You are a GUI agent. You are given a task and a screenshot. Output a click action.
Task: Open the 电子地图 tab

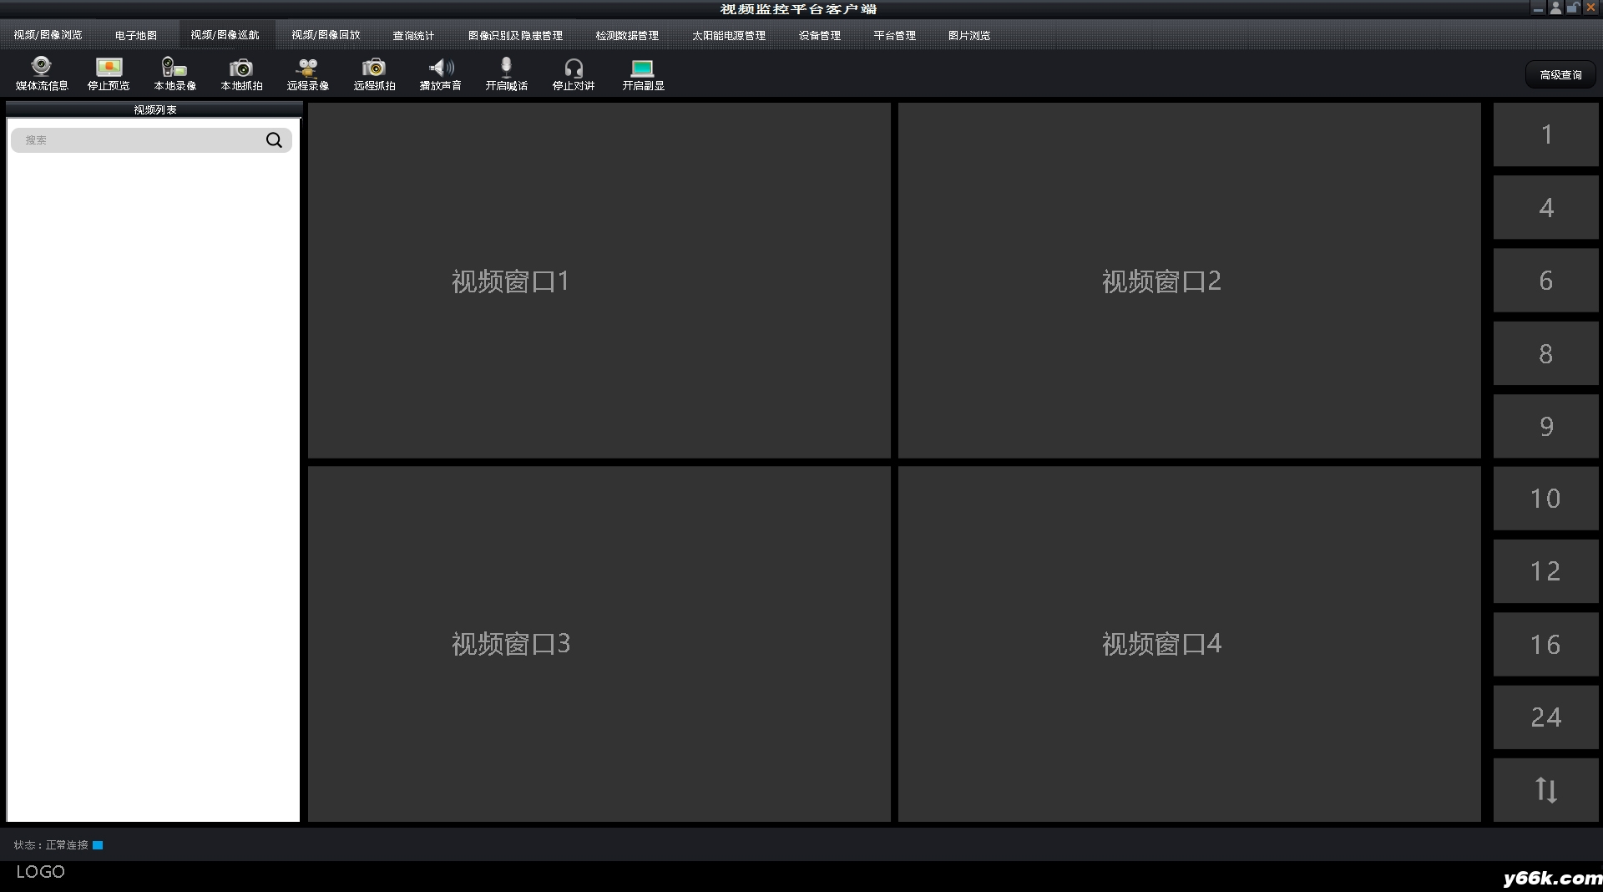point(136,35)
